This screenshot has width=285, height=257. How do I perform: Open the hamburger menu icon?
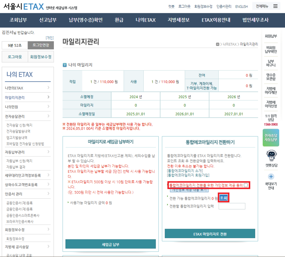pyautogui.click(x=275, y=6)
